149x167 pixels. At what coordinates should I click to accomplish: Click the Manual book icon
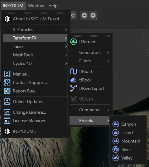point(7,74)
